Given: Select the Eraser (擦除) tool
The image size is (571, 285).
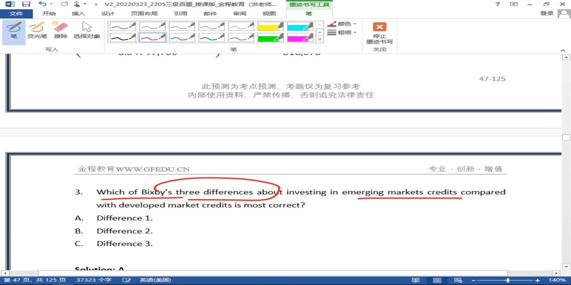Looking at the screenshot, I should 61,30.
